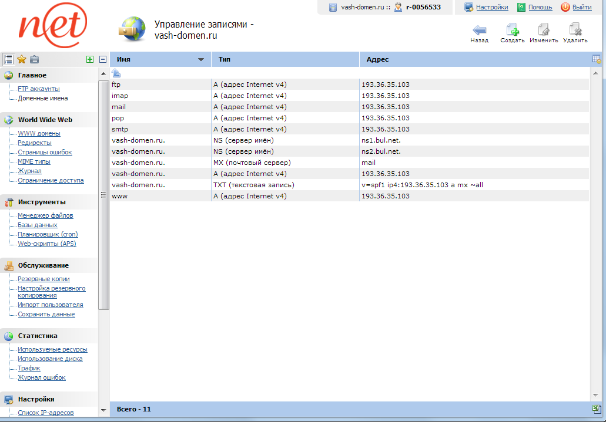Open Настройки in the top bar
This screenshot has width=606, height=422.
tap(491, 8)
